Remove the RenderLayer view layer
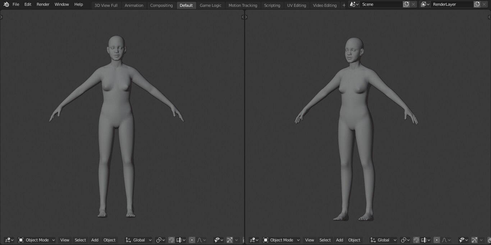Image resolution: width=491 pixels, height=245 pixels. point(484,4)
